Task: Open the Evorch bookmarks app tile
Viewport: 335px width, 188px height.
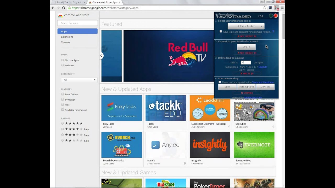Action: click(122, 145)
